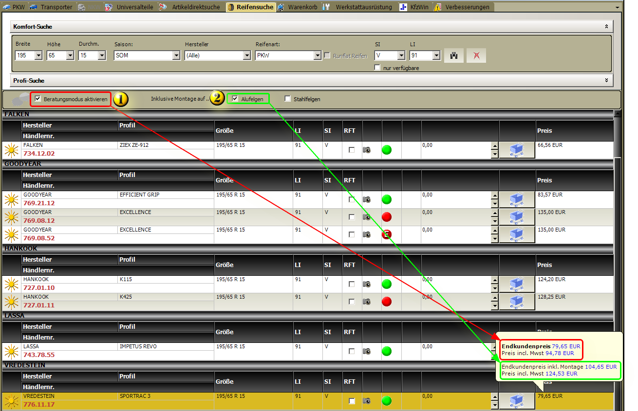638x411 pixels.
Task: Uncheck the Alufelgen checkbox
Action: [235, 99]
